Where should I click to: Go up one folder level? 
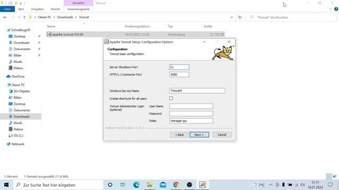[x=24, y=17]
